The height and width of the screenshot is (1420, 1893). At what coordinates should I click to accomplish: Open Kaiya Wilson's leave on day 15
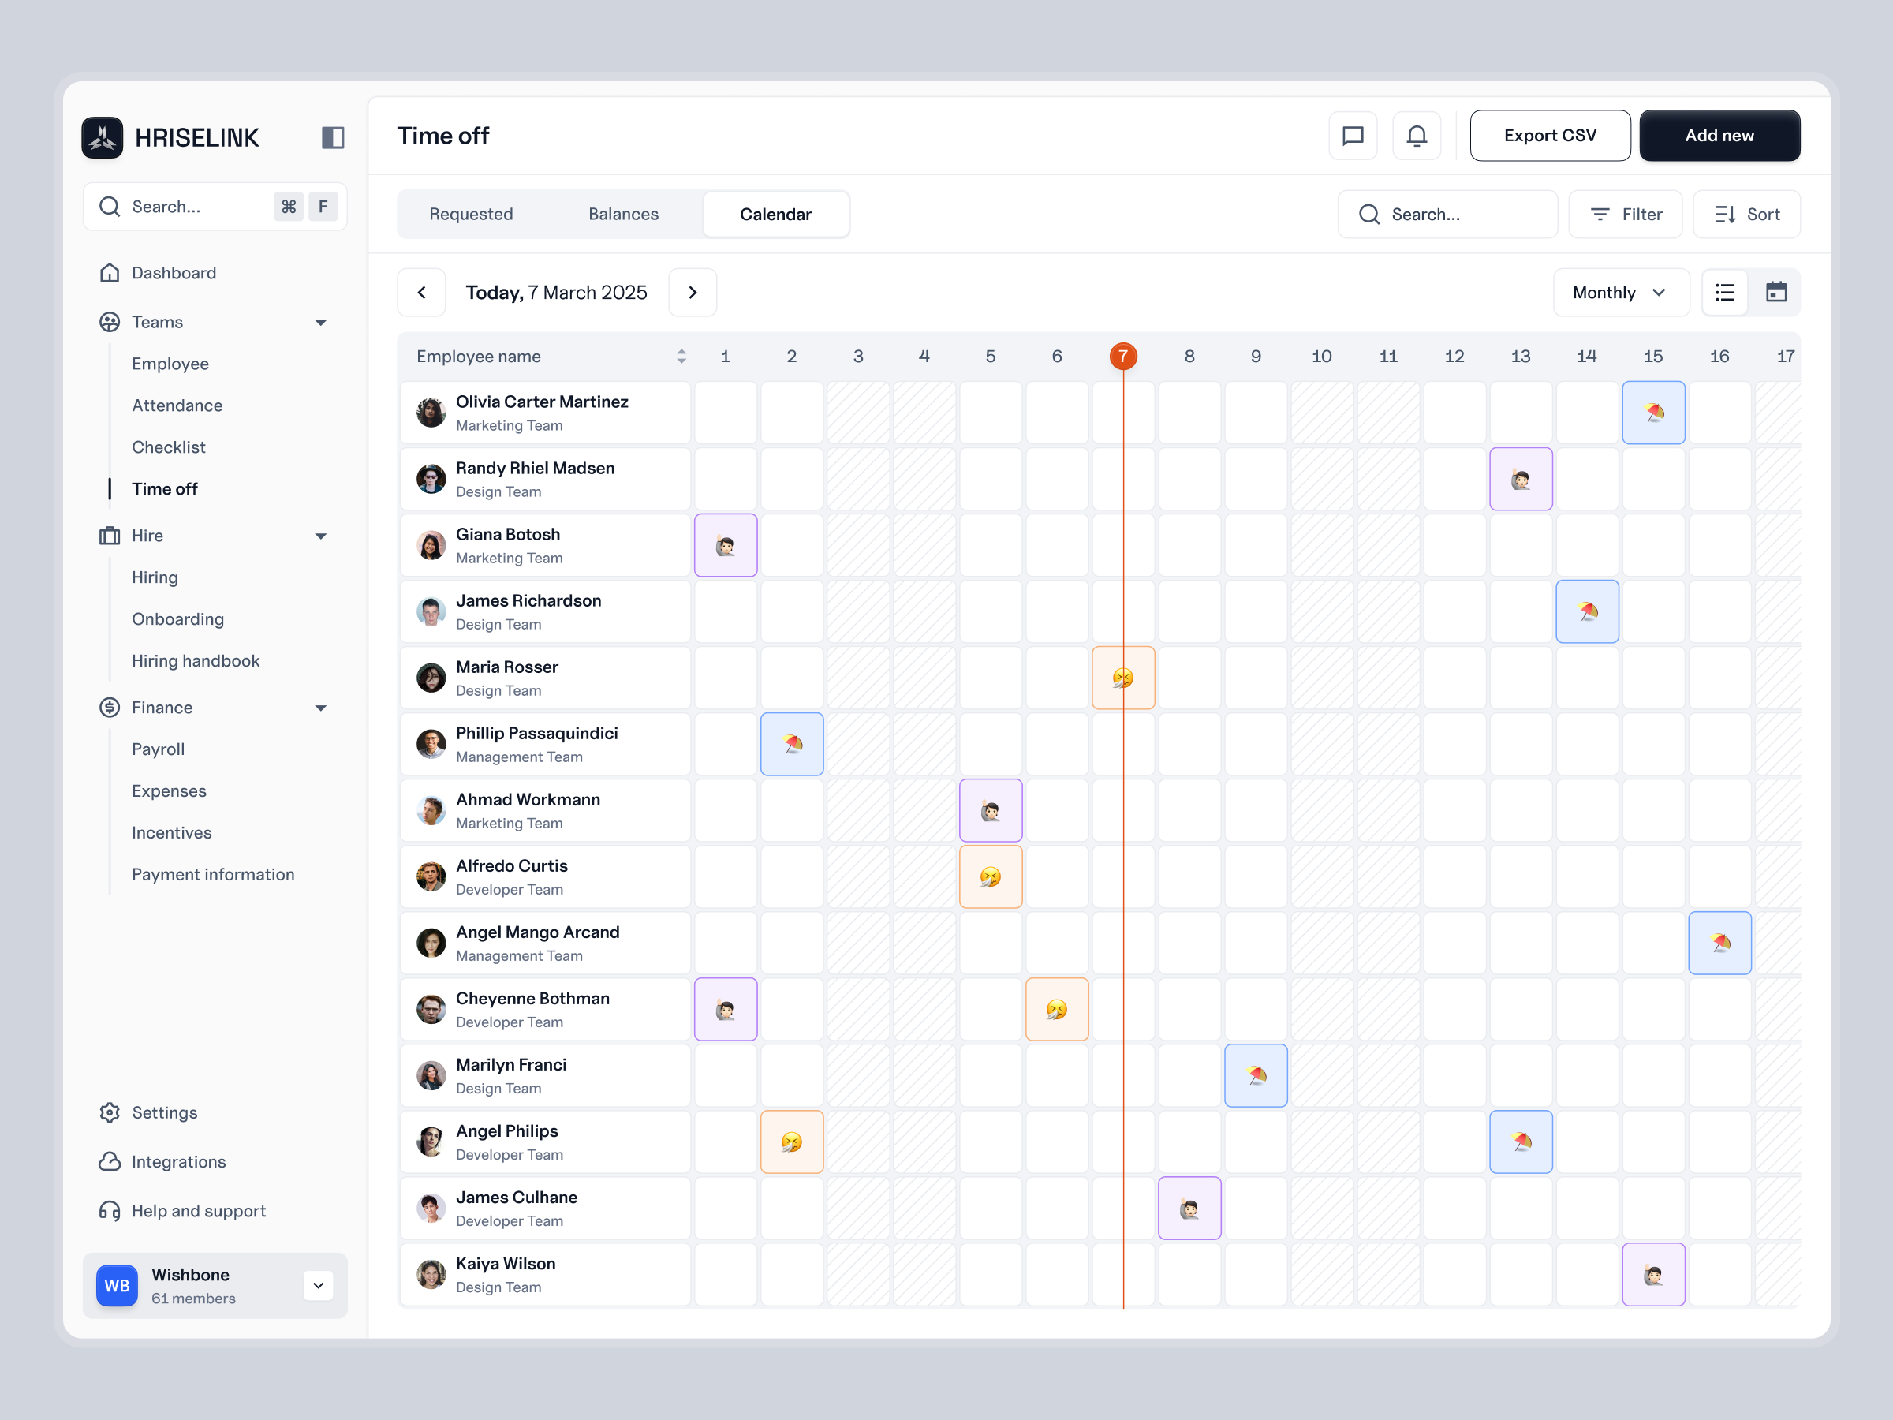(1653, 1275)
